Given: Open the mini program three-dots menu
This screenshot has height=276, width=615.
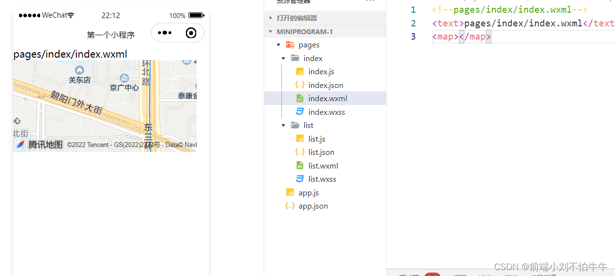Looking at the screenshot, I should tap(165, 33).
